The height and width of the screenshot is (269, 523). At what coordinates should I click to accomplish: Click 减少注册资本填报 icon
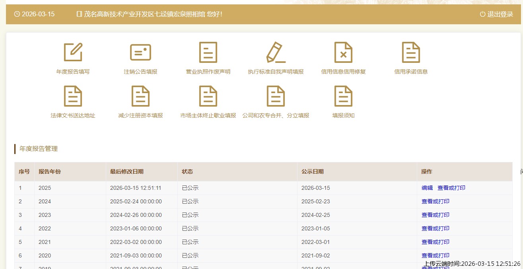click(140, 96)
